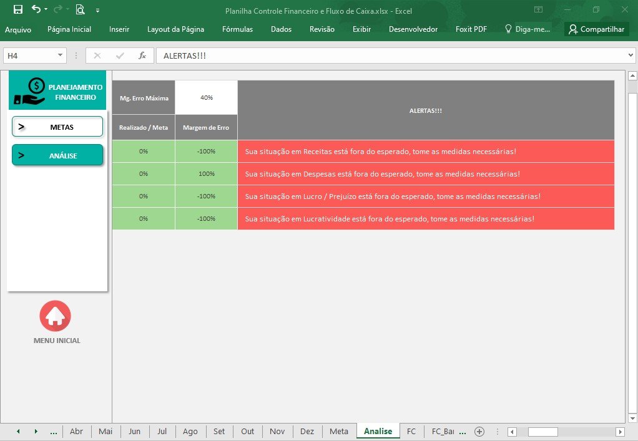The image size is (638, 441).
Task: Click the Ribbon Display Options icon
Action: tap(538, 9)
